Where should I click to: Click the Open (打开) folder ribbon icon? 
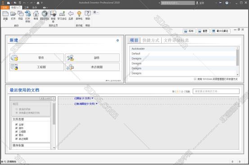(13, 14)
